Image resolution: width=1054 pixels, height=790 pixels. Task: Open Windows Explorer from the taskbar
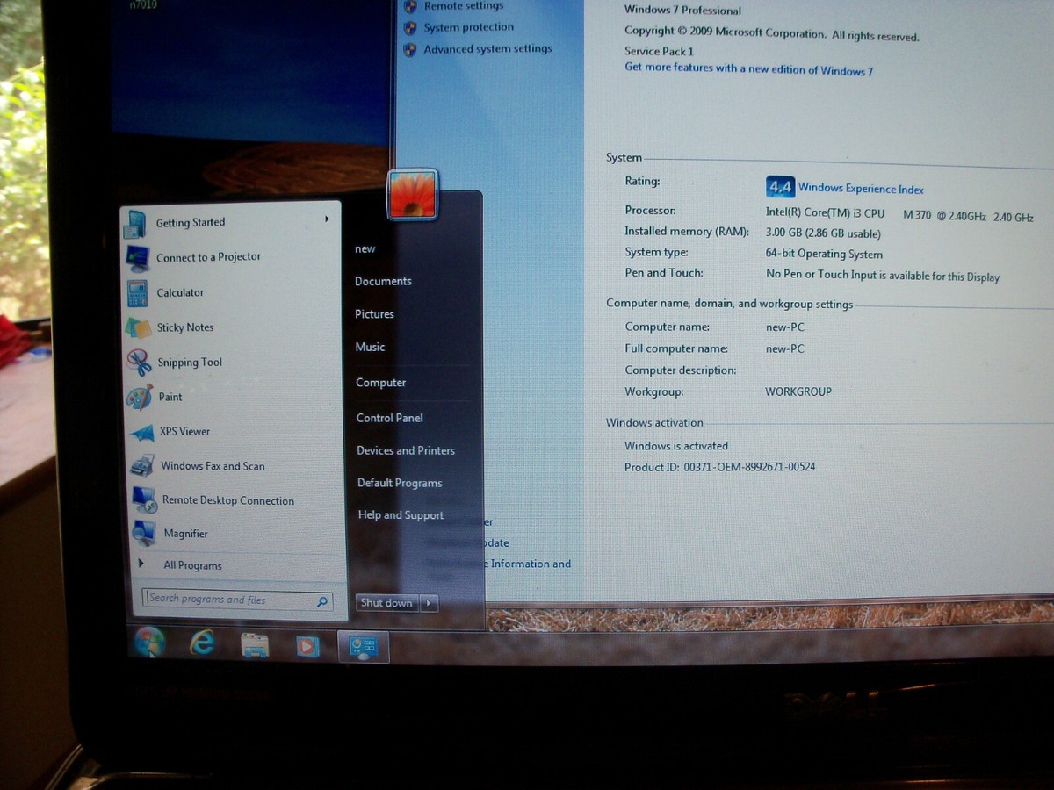(x=255, y=645)
